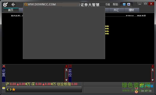The image size is (156, 95).
Task: Switch to the 理财 tab
Action: (x=132, y=10)
